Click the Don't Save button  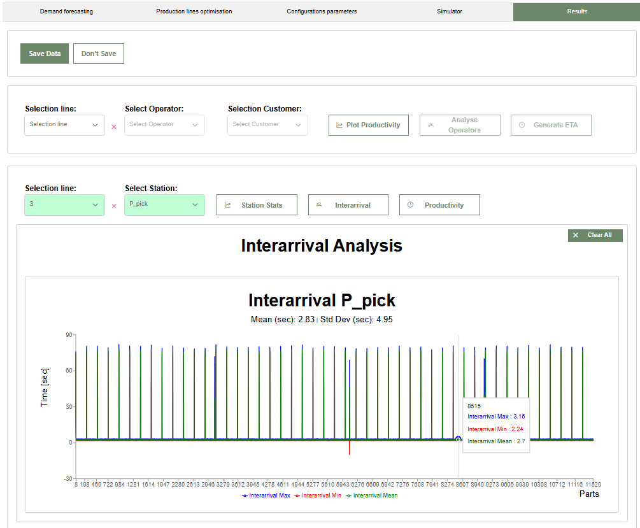[98, 54]
